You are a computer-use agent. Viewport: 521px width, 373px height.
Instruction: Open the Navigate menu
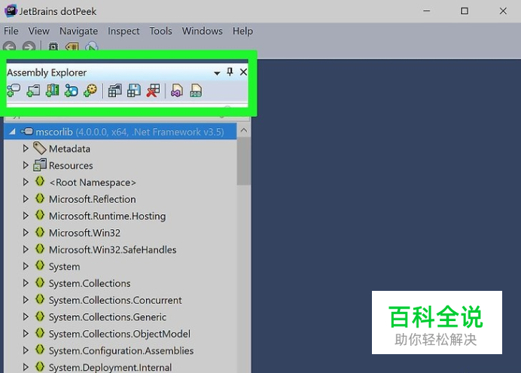pyautogui.click(x=78, y=31)
